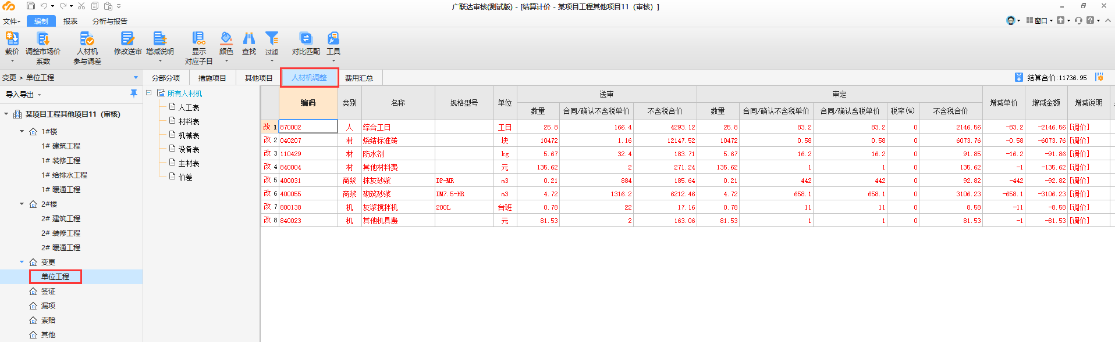Click 显示对应子目 icon
The height and width of the screenshot is (342, 1115).
(x=198, y=39)
